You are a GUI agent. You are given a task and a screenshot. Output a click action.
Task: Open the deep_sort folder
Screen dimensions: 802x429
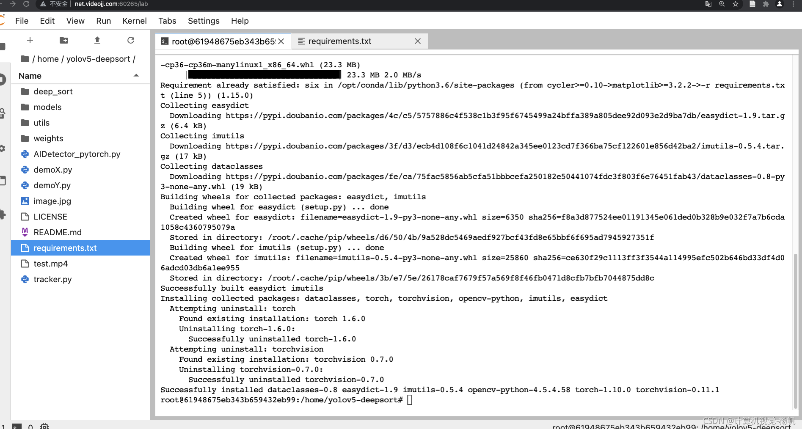(x=80, y=91)
